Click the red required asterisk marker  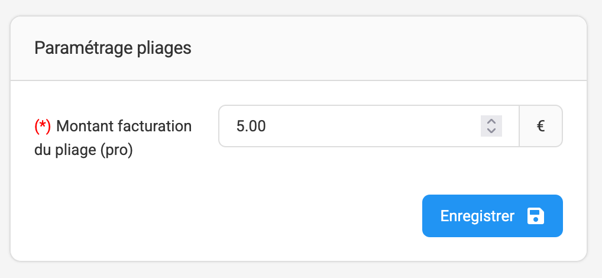point(43,126)
